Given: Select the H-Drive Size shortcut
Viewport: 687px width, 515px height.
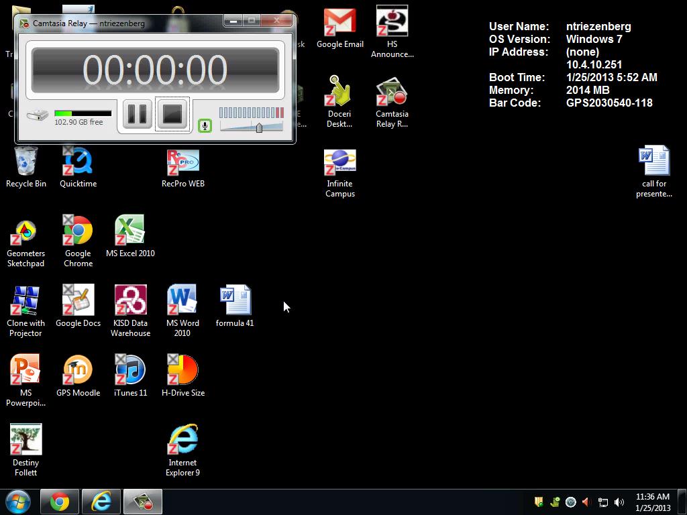Looking at the screenshot, I should (183, 376).
